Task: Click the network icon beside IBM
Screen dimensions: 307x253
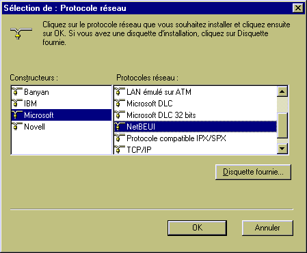Action: point(17,103)
